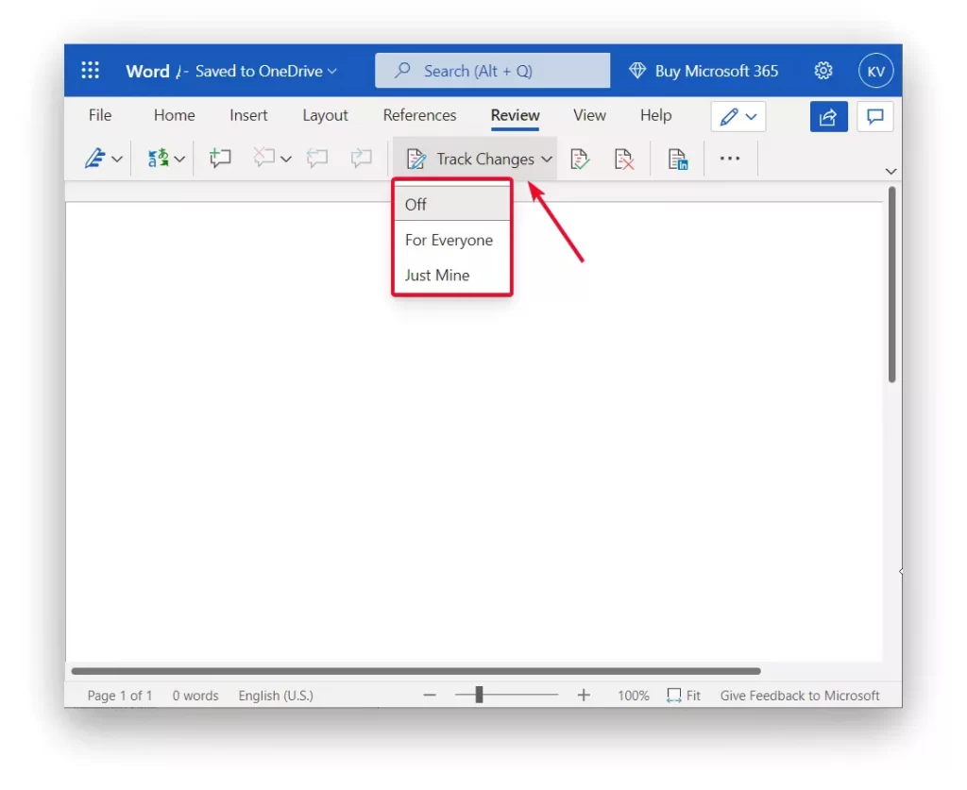Expand the Editing mode dropdown arrow
967x790 pixels.
pos(751,116)
